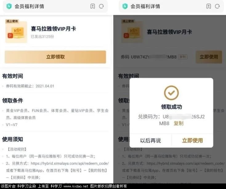Image resolution: width=226 pixels, height=189 pixels.
Task: Tap the 立即使用 button beside the coupon code
Action: 209,57
